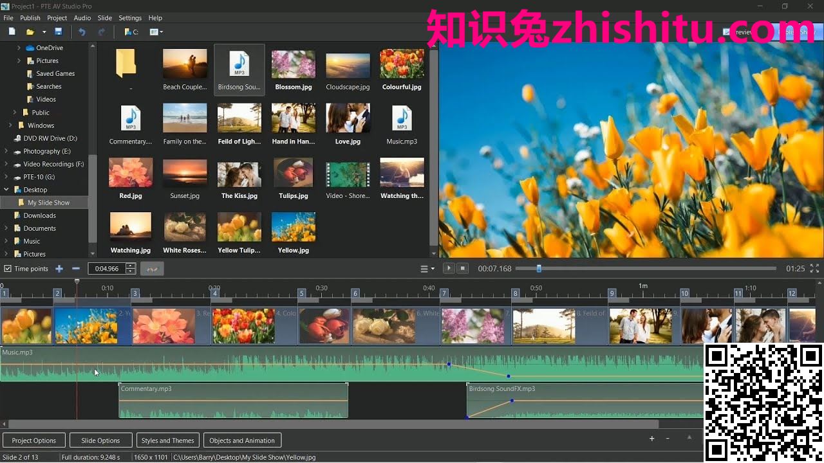Remove a time point with minus icon
Screen dimensions: 824x463
[76, 269]
